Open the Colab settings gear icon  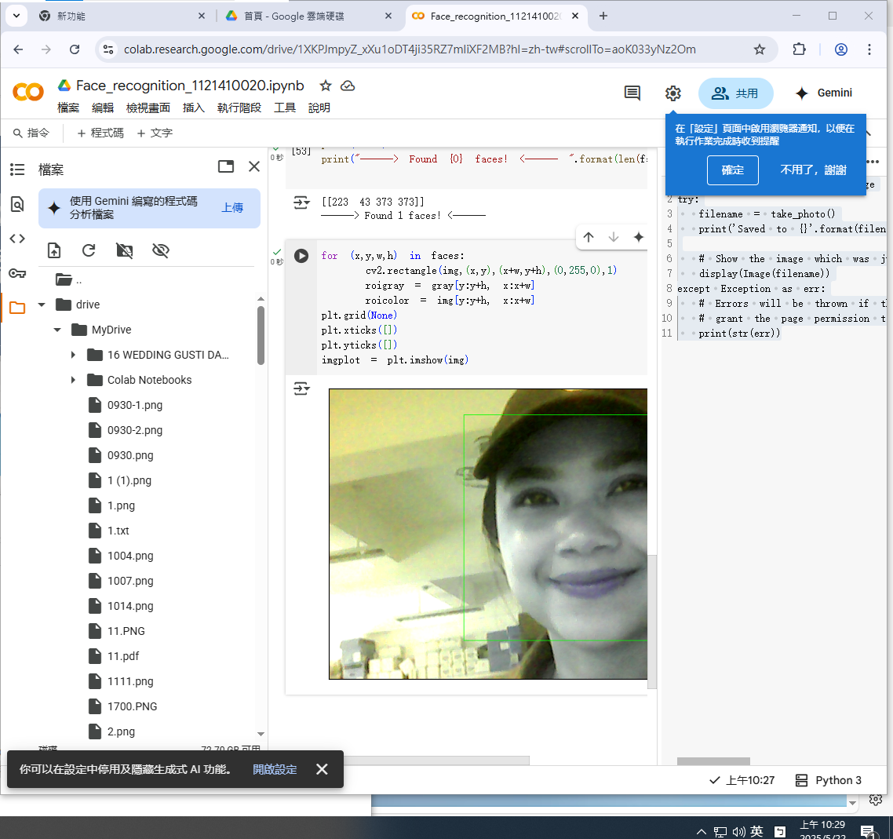pos(672,93)
